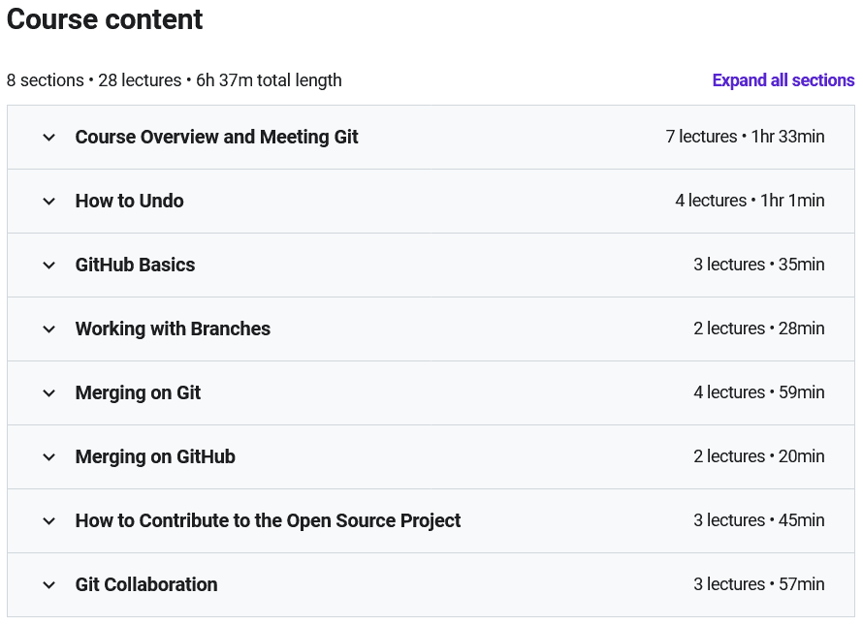Click the chevron icon beside GitHub Basics
Screen dimensions: 863x626
point(49,266)
